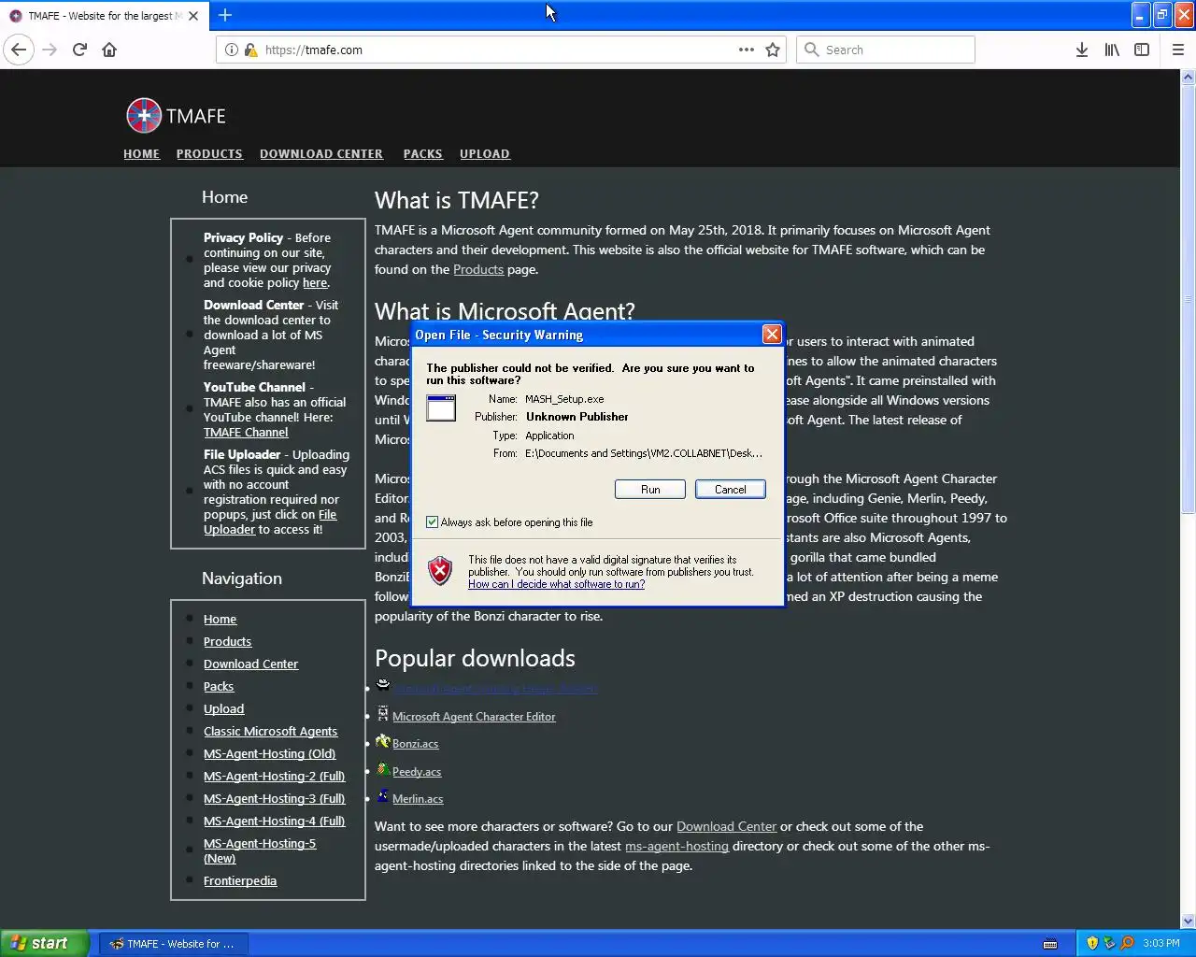Open site information icon in address bar
Image resolution: width=1196 pixels, height=957 pixels.
231,50
